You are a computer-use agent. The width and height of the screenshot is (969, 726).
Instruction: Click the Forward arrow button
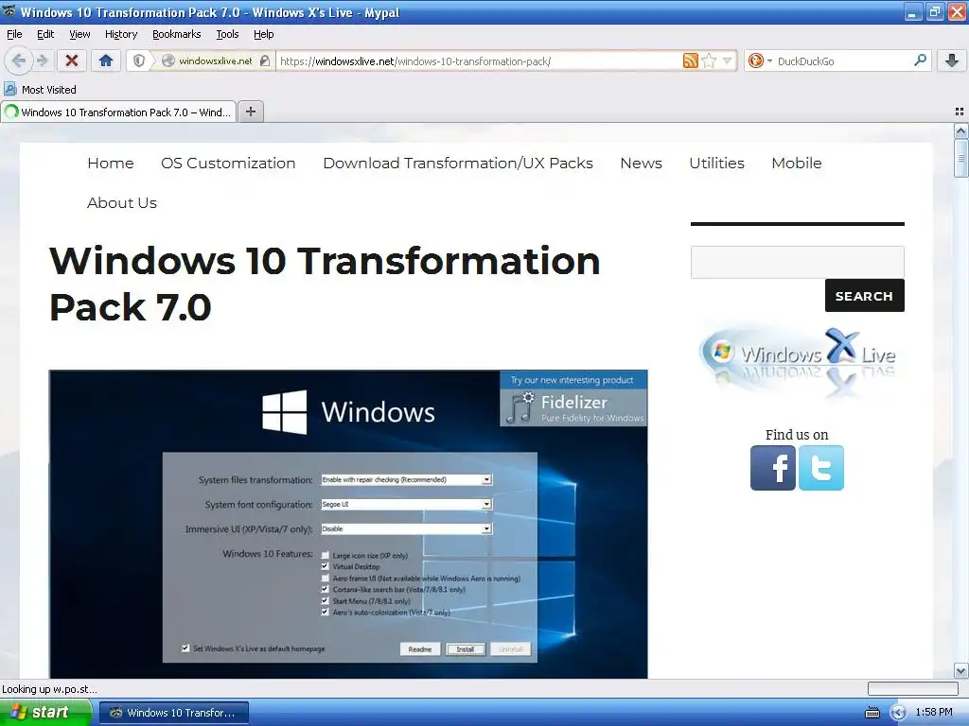coord(42,60)
